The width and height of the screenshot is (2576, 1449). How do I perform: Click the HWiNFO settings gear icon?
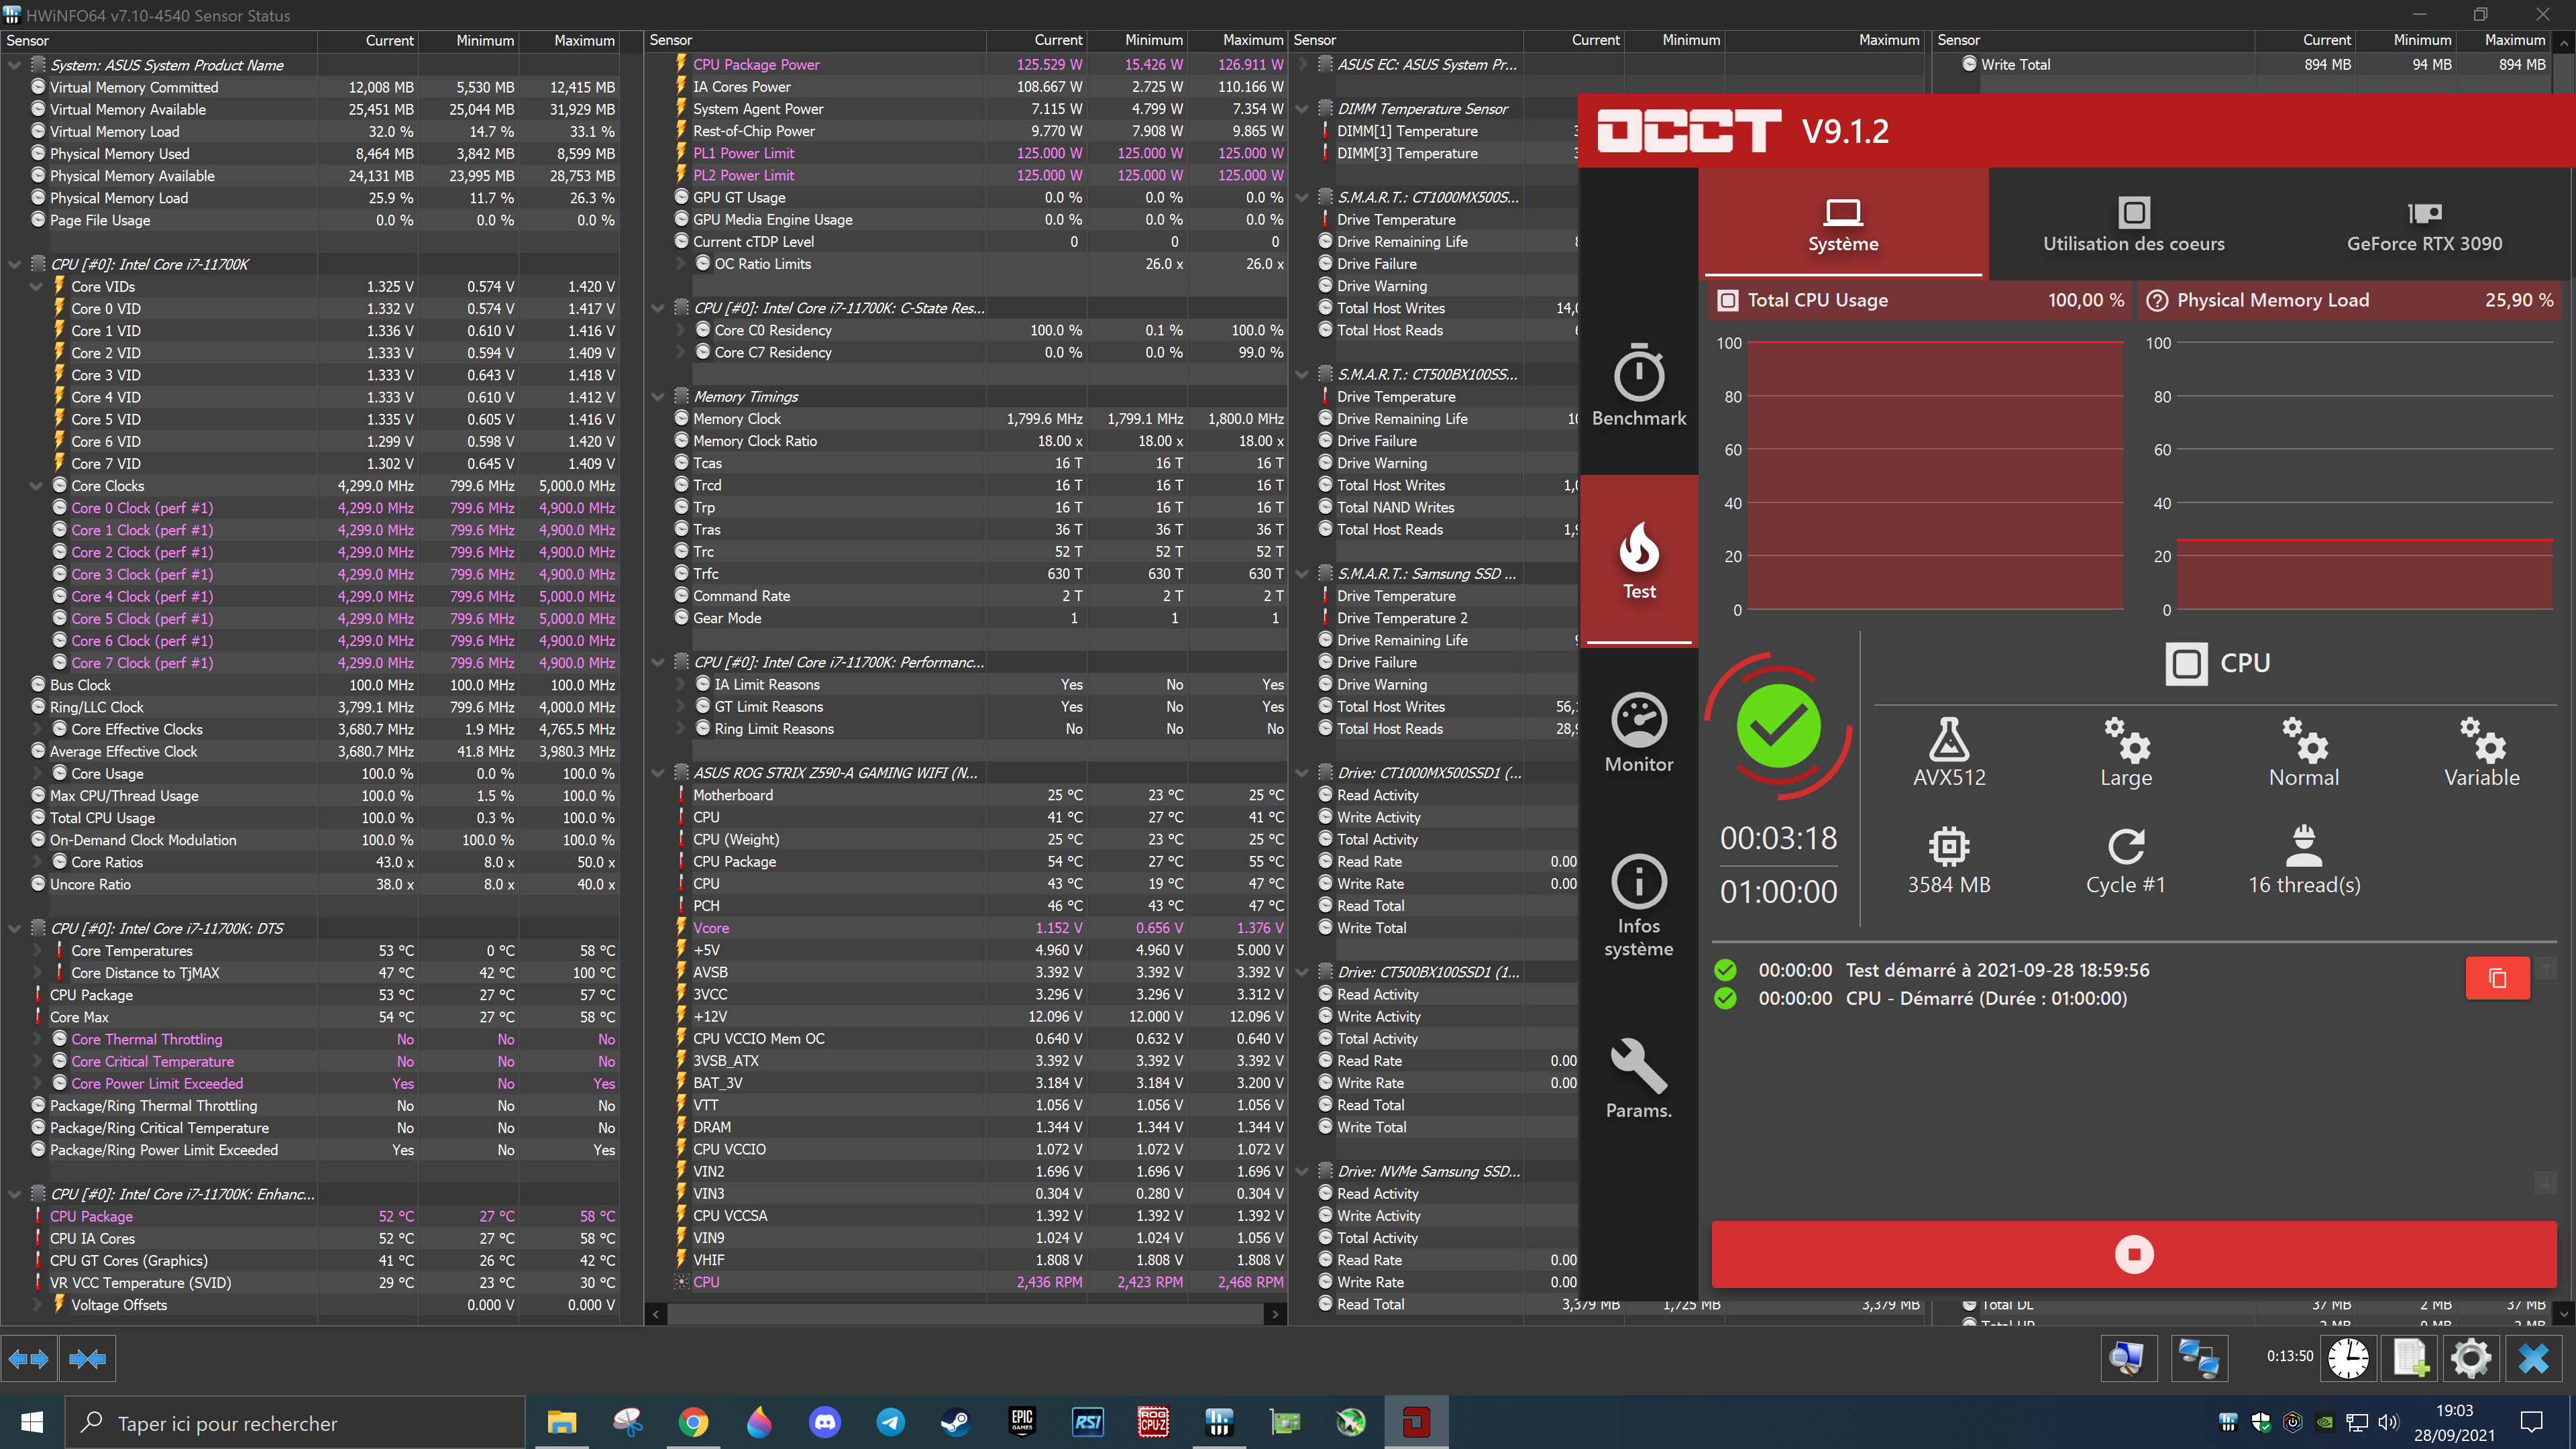2470,1357
